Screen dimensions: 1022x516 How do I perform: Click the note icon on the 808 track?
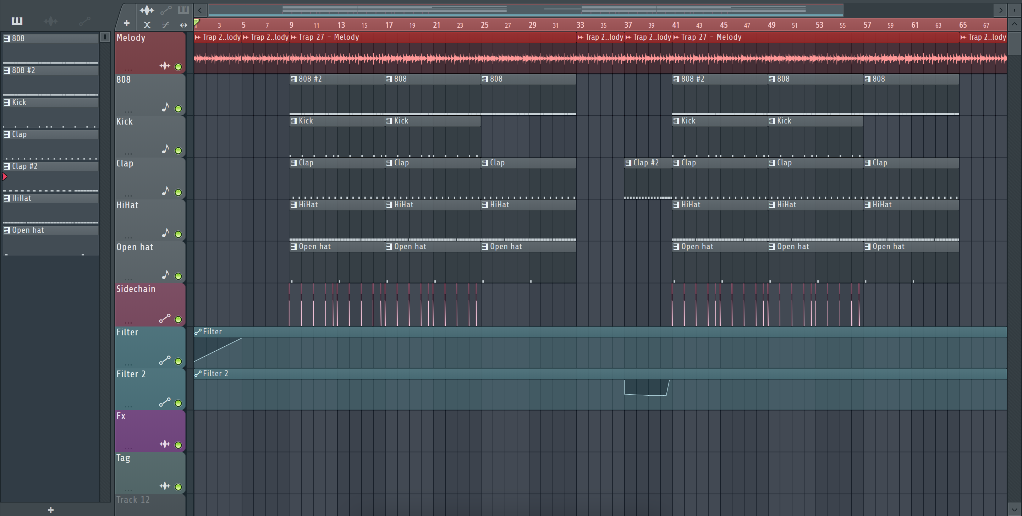coord(165,107)
